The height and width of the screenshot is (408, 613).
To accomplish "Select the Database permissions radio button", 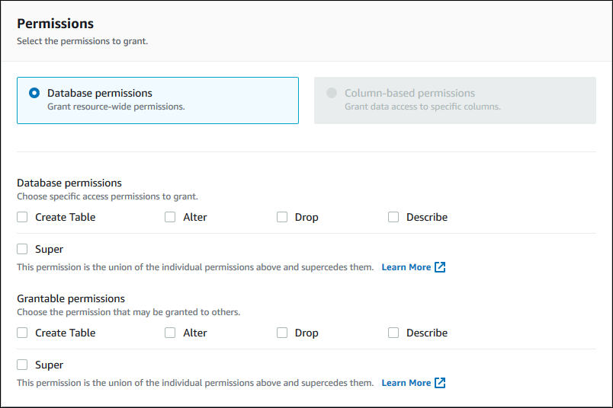I will coord(34,93).
